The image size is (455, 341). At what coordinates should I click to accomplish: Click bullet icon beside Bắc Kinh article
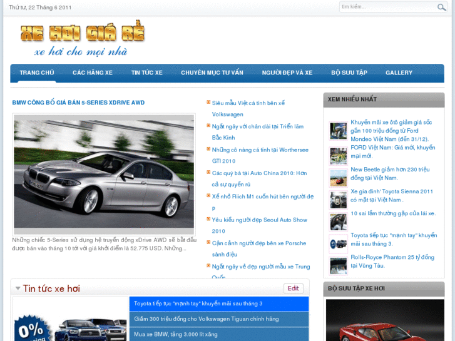pyautogui.click(x=208, y=126)
